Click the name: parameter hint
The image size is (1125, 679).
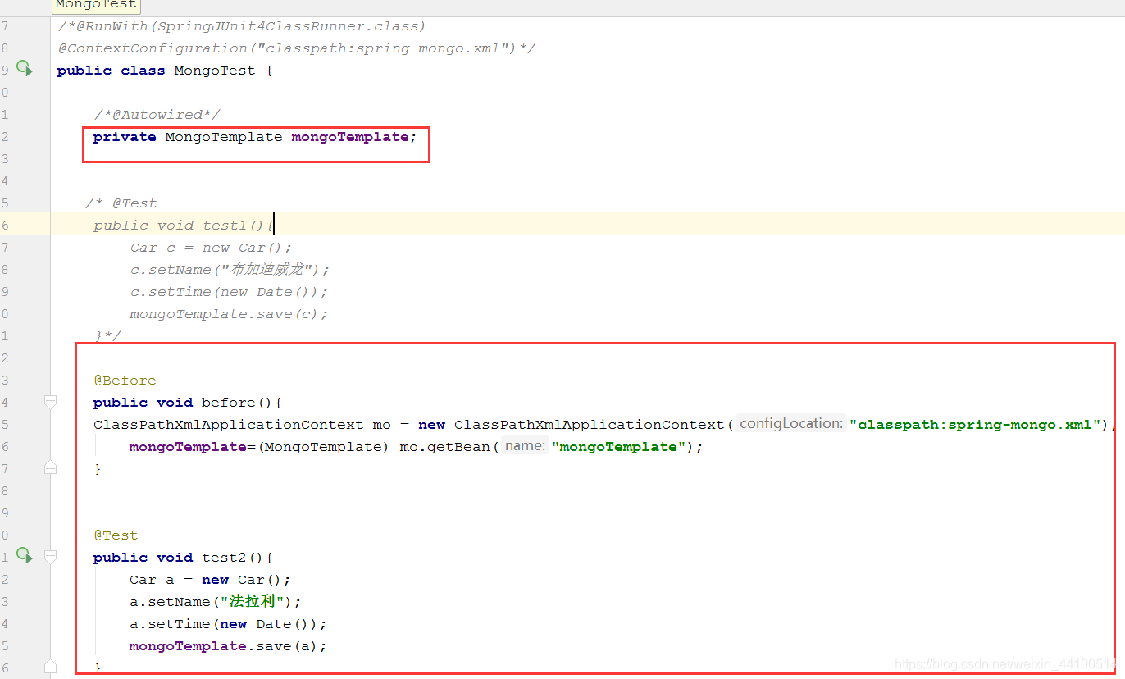[x=525, y=446]
